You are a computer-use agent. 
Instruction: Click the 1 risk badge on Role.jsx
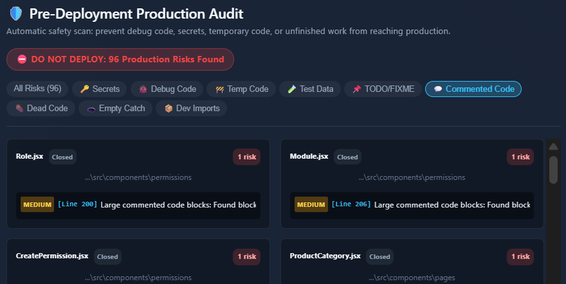(246, 157)
